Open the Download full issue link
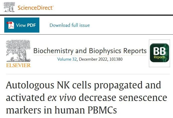 tap(70, 25)
